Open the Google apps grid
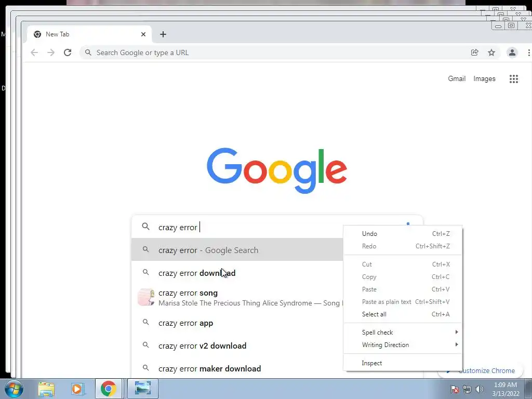The height and width of the screenshot is (399, 532). 514,79
